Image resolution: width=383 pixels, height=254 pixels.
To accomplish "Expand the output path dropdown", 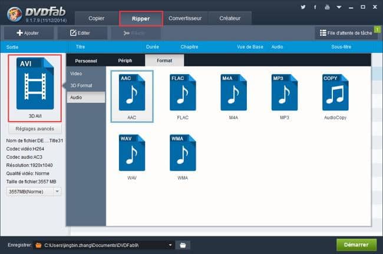I will (170, 245).
